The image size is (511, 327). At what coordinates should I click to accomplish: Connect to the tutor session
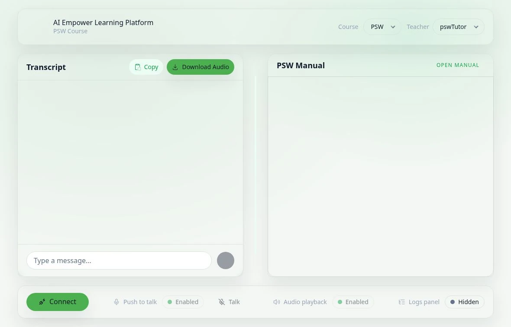pos(57,302)
